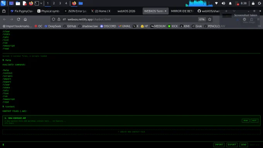263x148 pixels.
Task: Click Create New Context File
Action: pos(131,132)
